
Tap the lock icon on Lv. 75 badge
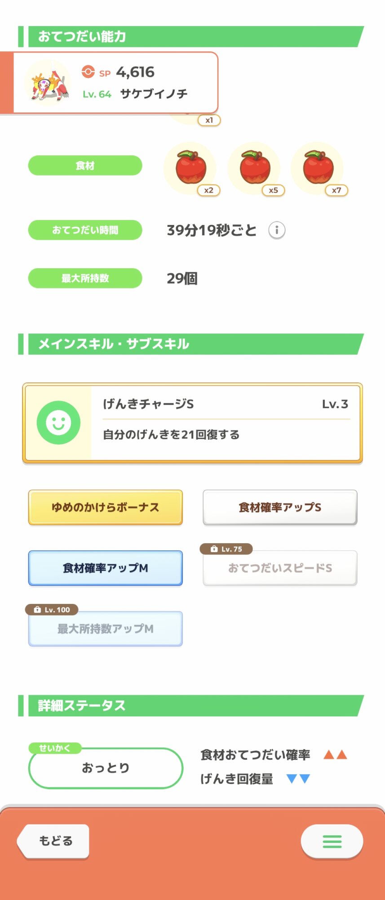tap(214, 549)
